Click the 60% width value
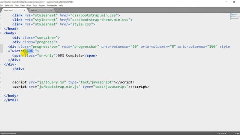 click(30, 51)
